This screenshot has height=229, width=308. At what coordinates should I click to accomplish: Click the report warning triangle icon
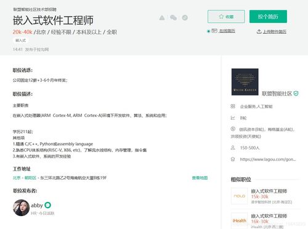coord(162,18)
